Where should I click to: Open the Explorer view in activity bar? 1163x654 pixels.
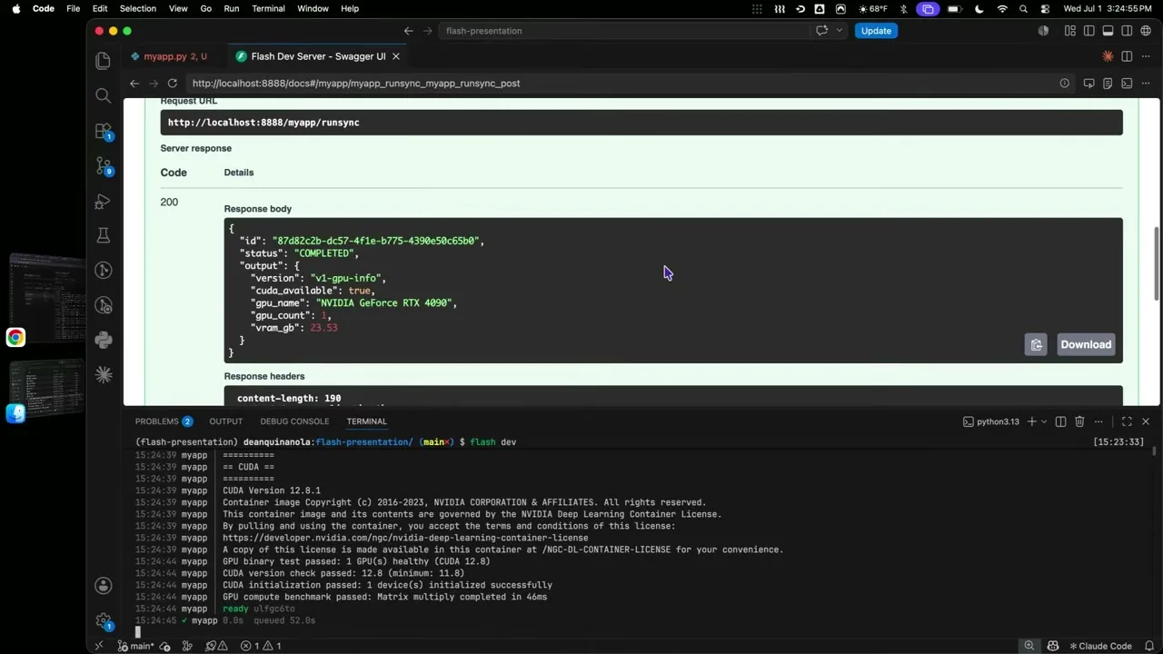coord(103,61)
